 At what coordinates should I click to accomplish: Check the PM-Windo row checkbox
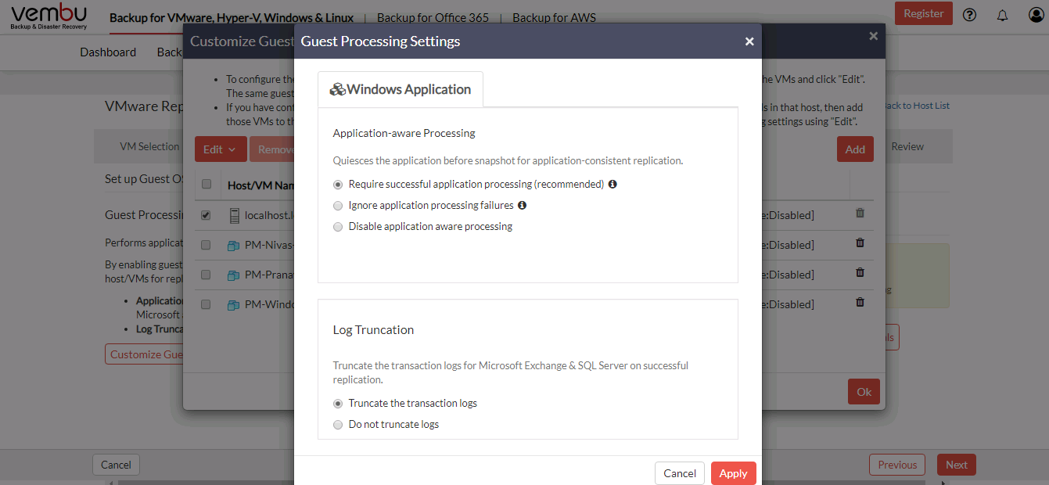(206, 305)
